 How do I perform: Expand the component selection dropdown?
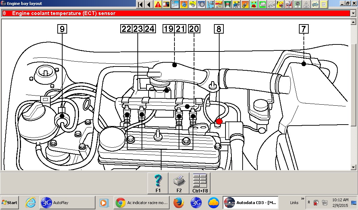coord(353,13)
